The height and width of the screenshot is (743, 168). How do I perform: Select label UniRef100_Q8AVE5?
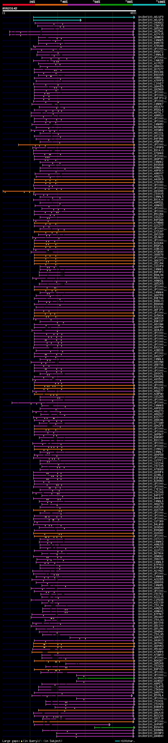[151, 86]
